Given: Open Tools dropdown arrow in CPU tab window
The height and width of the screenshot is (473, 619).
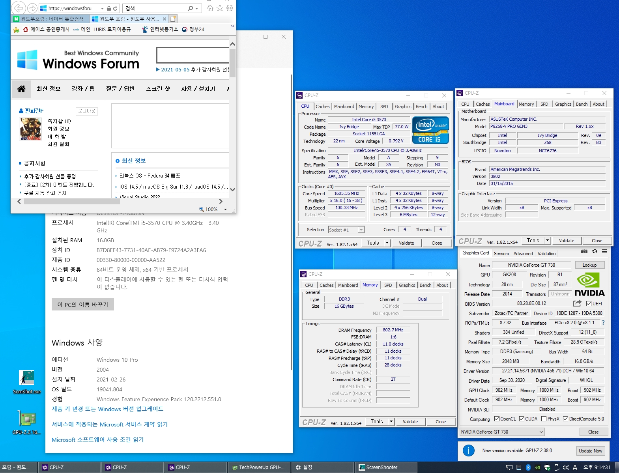Looking at the screenshot, I should coord(387,243).
